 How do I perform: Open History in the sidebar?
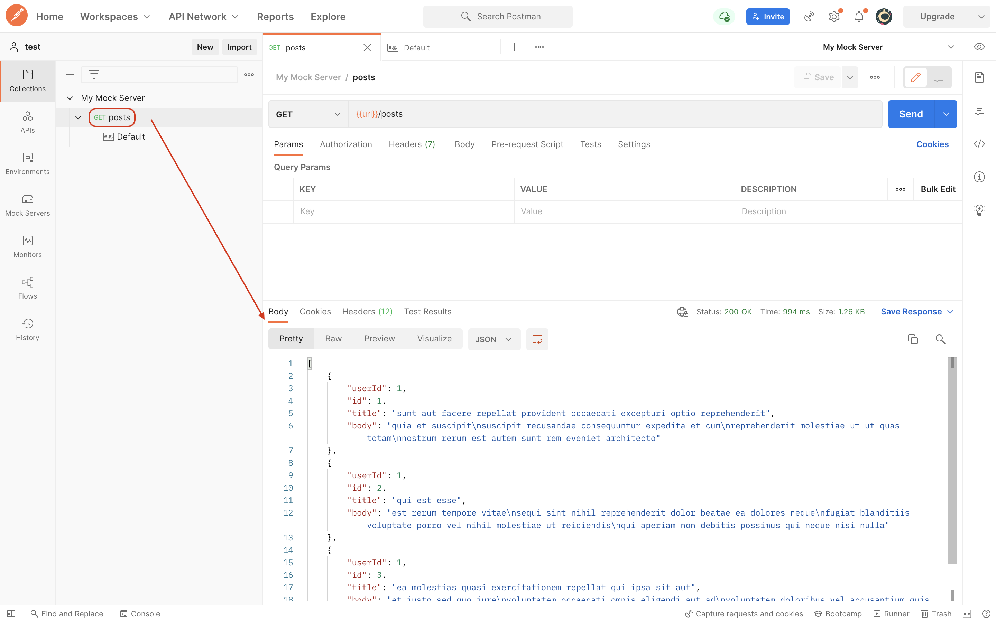point(28,330)
